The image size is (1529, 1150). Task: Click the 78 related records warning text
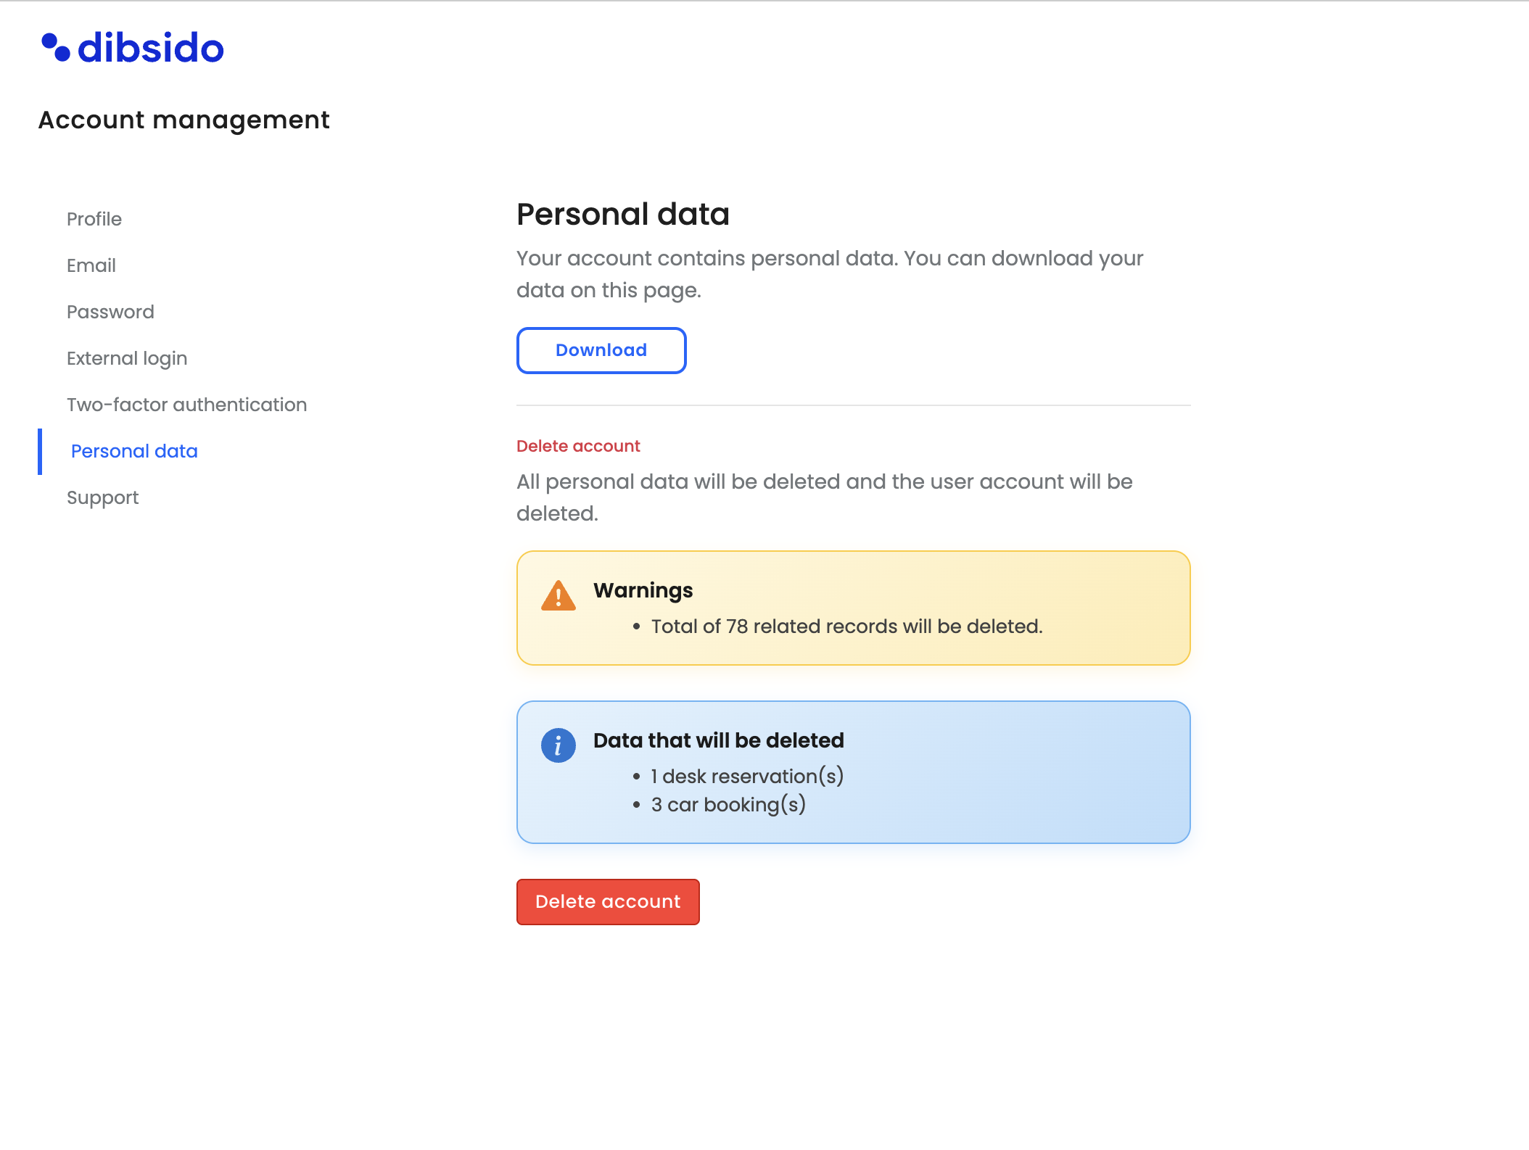coord(846,626)
